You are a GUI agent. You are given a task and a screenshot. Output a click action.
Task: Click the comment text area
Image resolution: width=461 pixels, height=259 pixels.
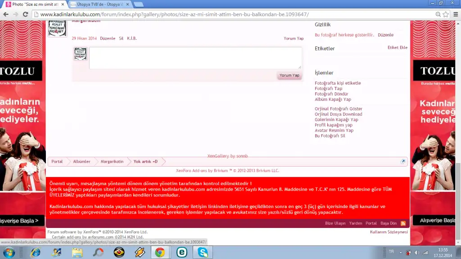point(195,58)
